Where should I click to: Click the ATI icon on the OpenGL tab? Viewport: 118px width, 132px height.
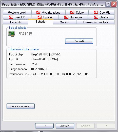pos(96,12)
